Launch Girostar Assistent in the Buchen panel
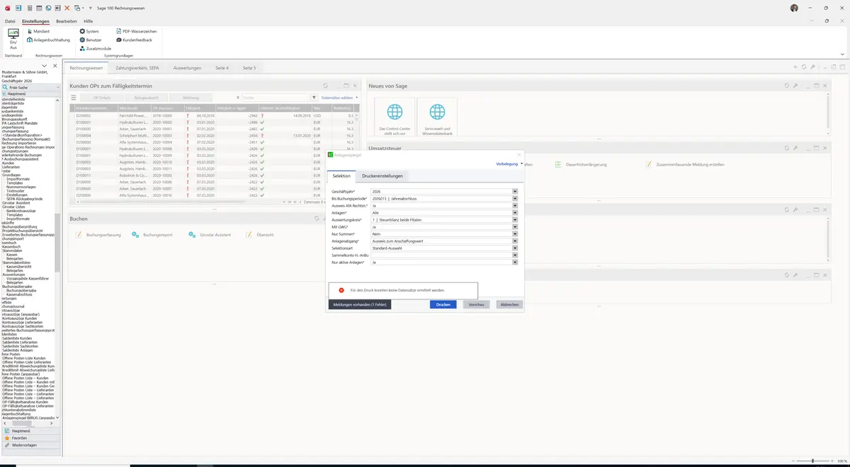Screen dimensions: 850x467 tap(210, 234)
